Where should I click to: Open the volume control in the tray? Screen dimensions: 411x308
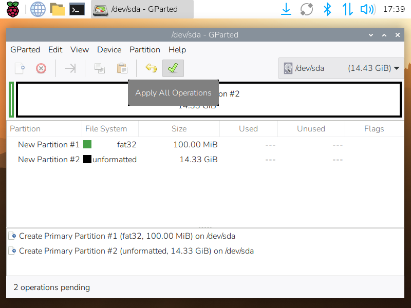(367, 9)
